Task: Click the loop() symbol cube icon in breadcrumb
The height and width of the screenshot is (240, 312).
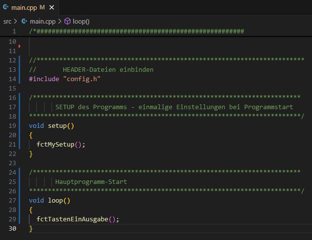Action: (x=67, y=21)
